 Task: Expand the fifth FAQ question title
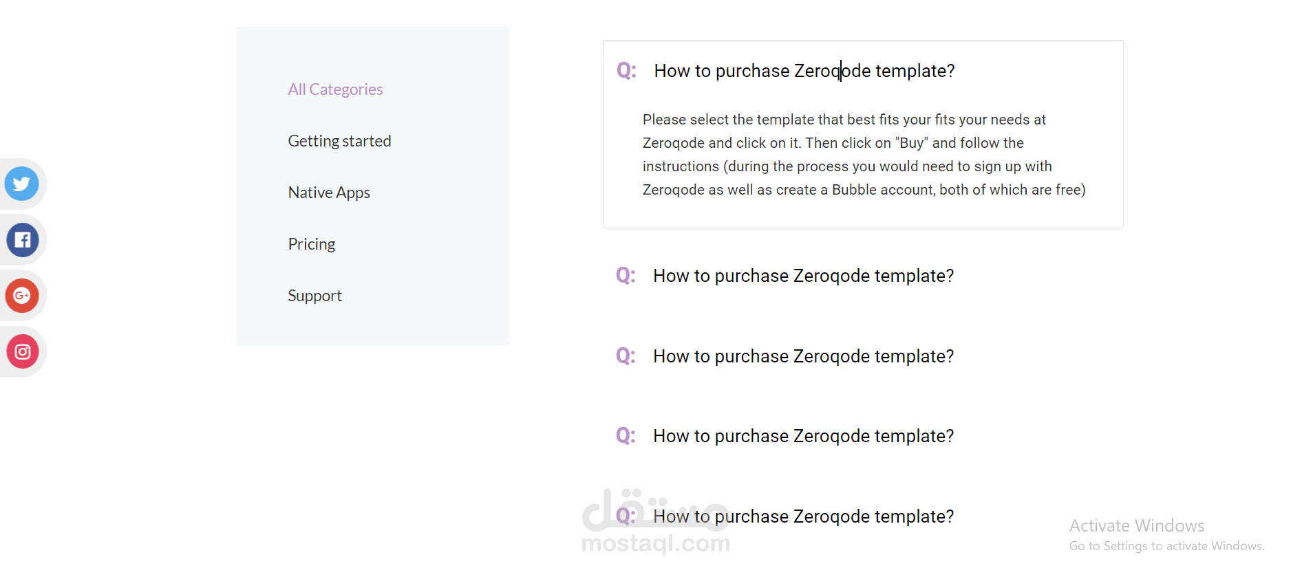(x=803, y=516)
